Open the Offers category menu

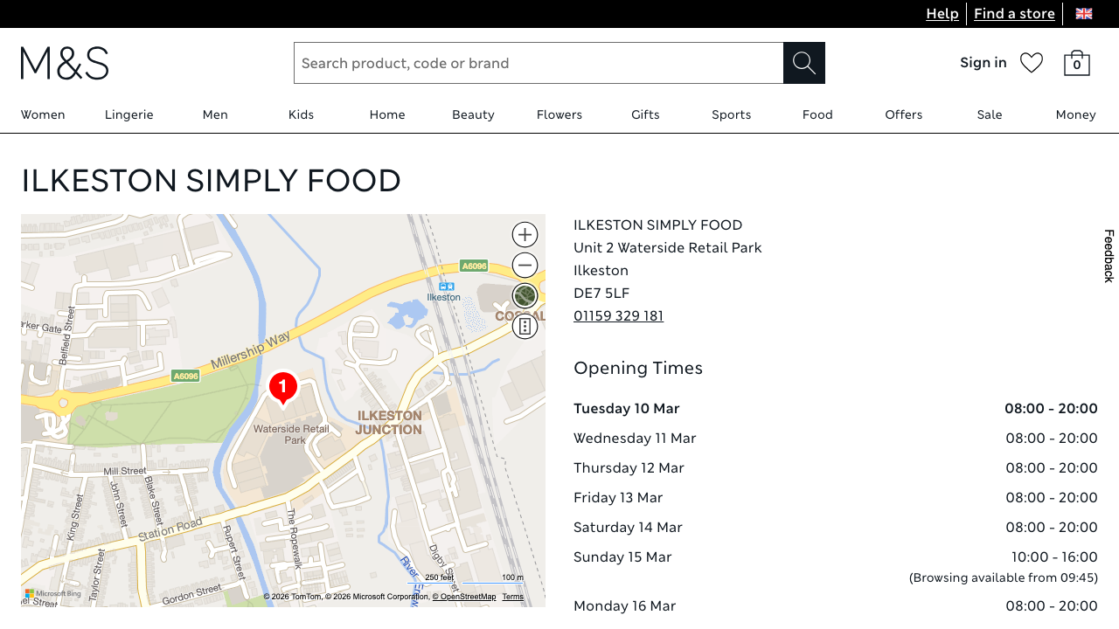point(903,114)
